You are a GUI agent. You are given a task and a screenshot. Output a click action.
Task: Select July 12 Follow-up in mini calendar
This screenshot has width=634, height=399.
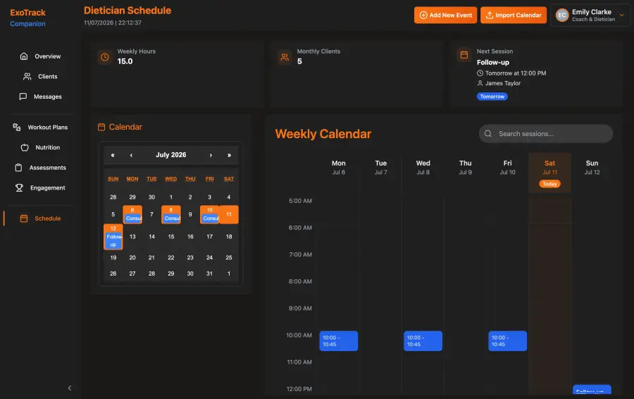[113, 237]
